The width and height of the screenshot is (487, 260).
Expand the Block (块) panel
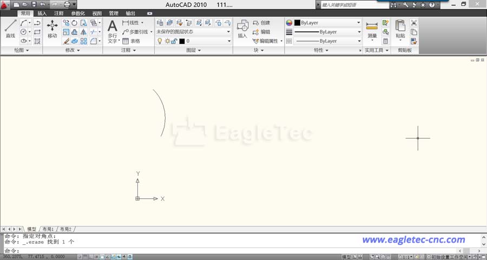[x=259, y=50]
